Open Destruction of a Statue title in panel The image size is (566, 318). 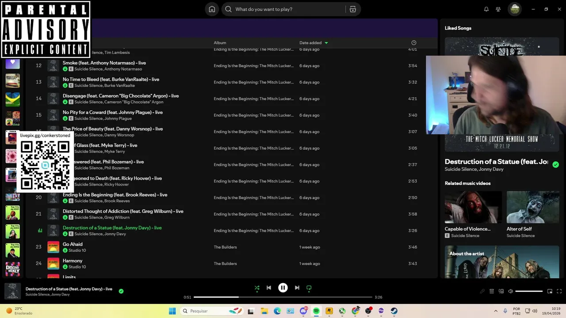tap(496, 162)
